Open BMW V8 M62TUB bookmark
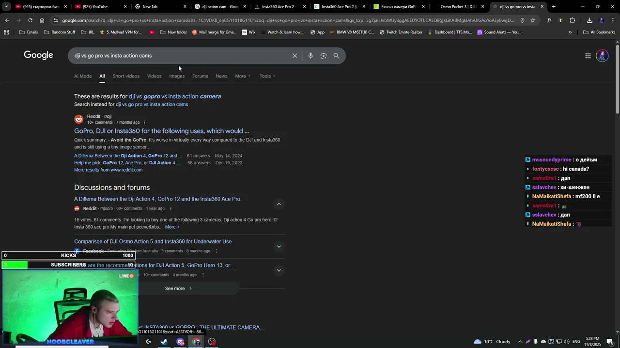Screen dimensions: 620x348 (352, 32)
